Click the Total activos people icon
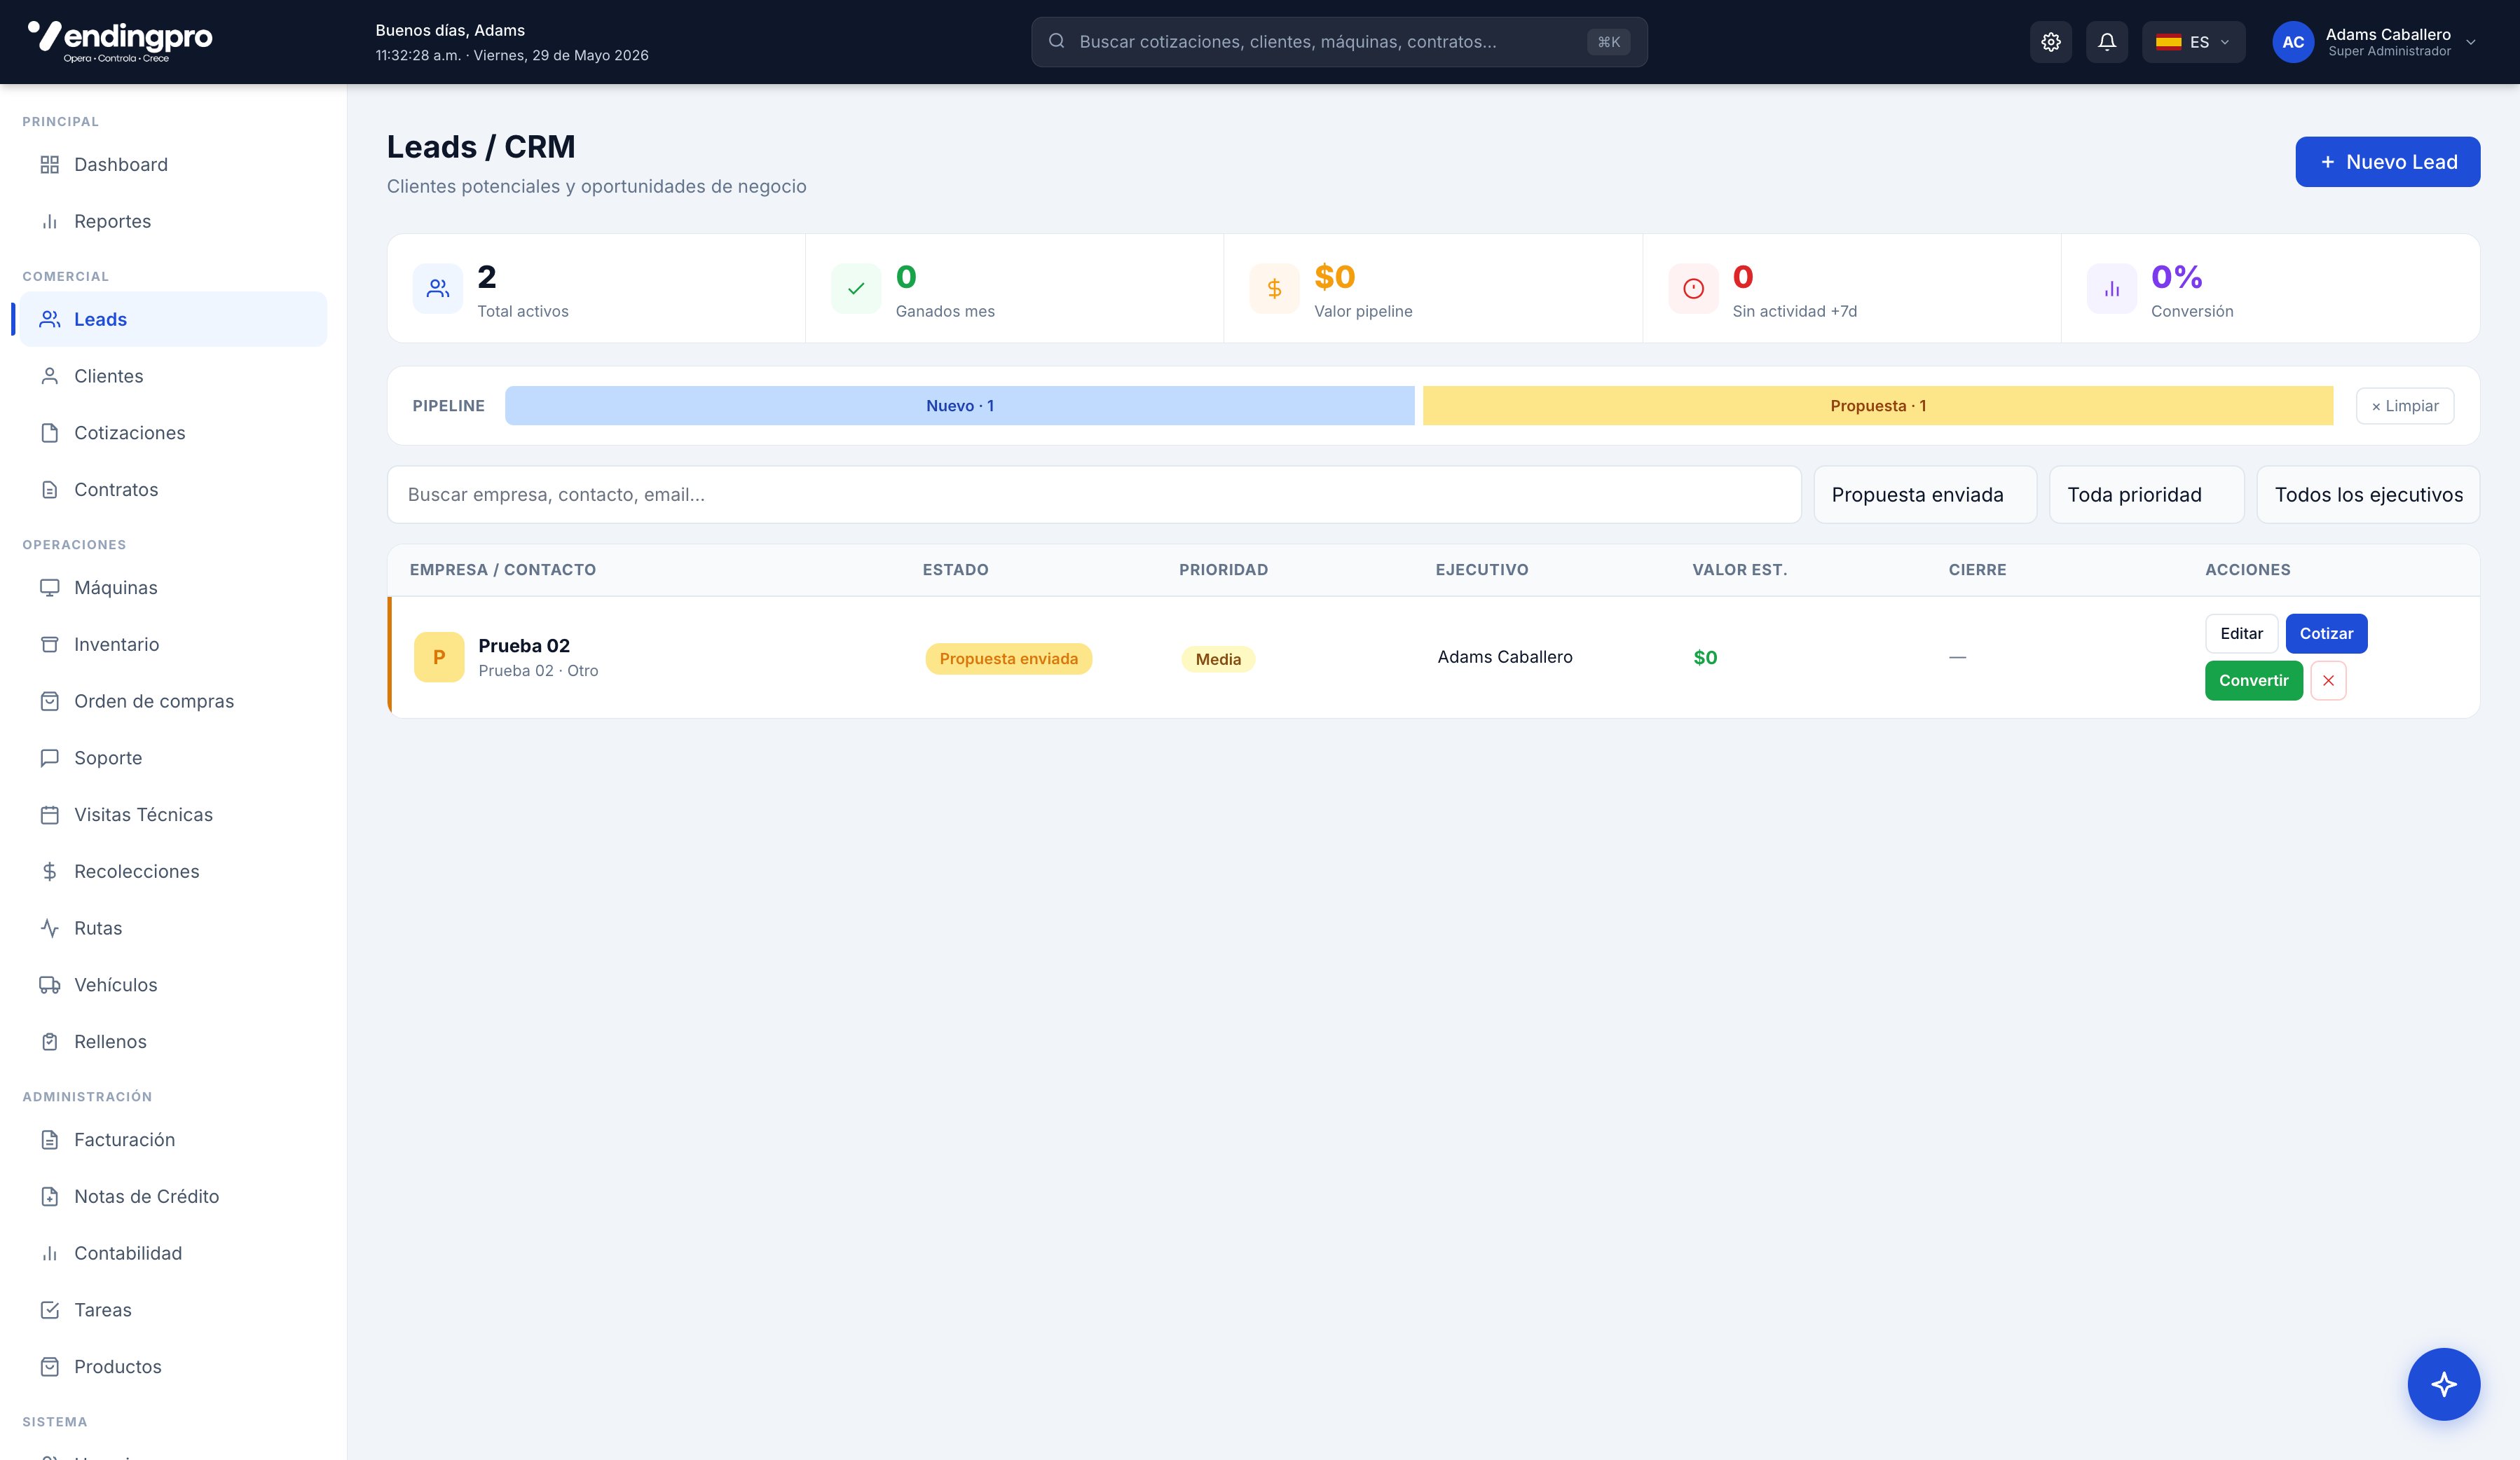Image resolution: width=2520 pixels, height=1460 pixels. [x=438, y=289]
